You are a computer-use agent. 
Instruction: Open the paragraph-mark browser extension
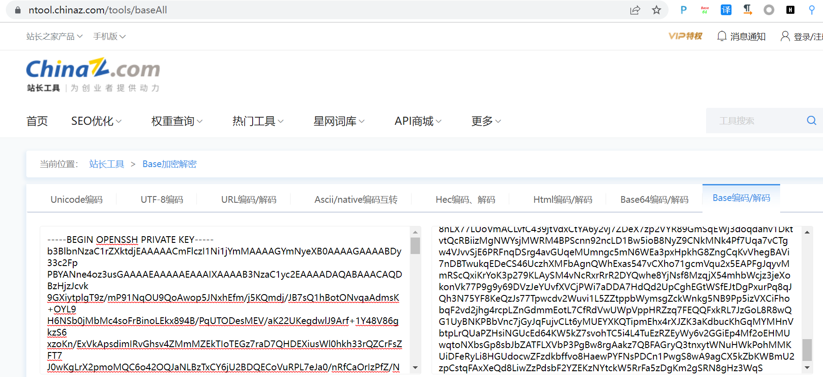point(748,10)
